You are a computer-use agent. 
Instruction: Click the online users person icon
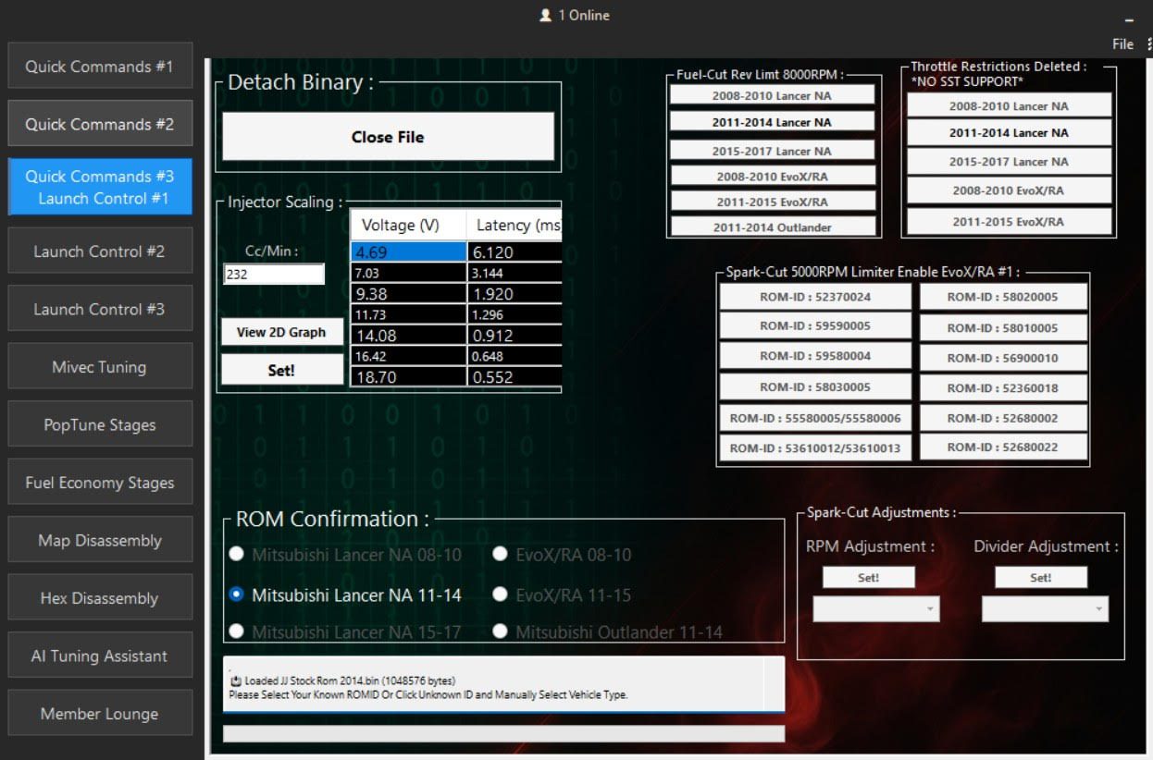545,16
